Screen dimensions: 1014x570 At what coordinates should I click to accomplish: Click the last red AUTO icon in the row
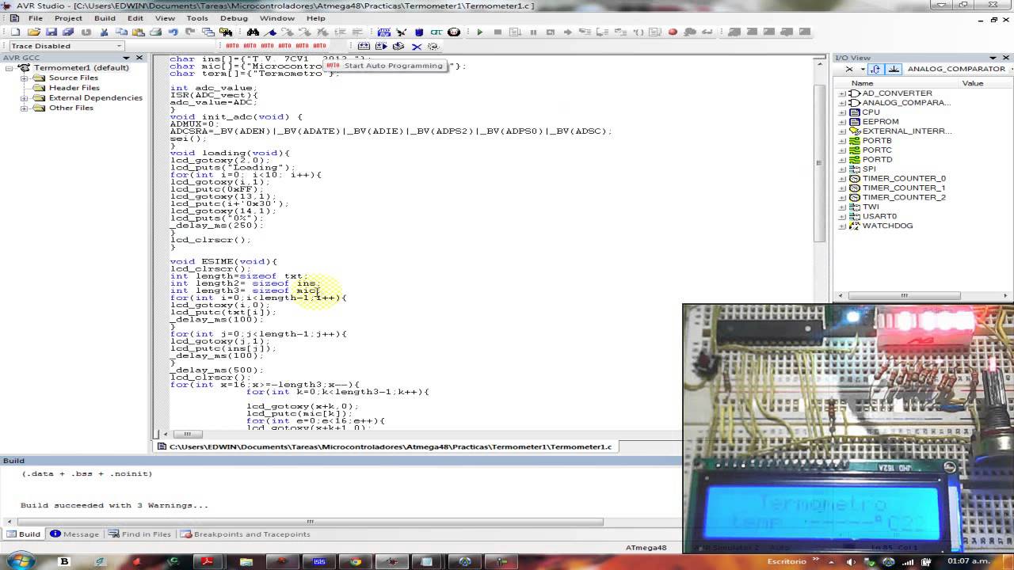pos(319,46)
